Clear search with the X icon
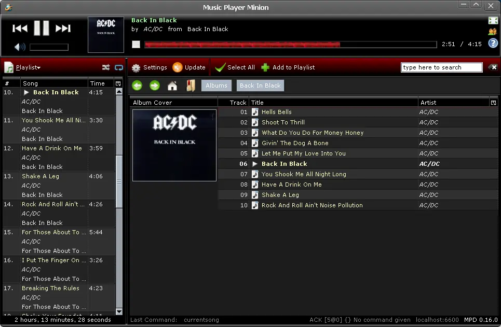501x327 pixels. coord(493,67)
